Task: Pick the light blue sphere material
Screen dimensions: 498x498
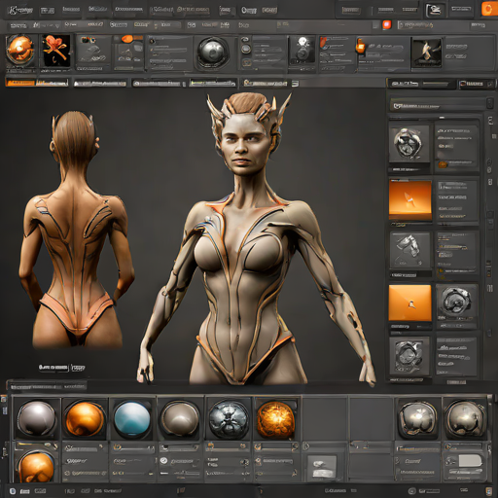Action: [x=132, y=419]
